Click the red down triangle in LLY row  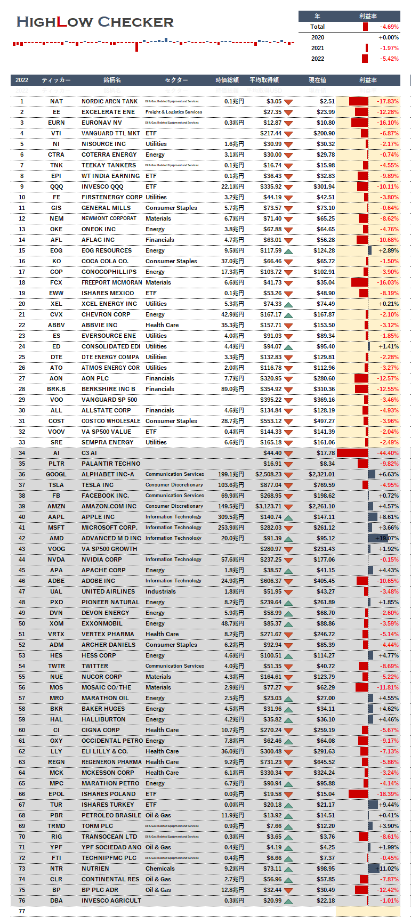tap(288, 752)
